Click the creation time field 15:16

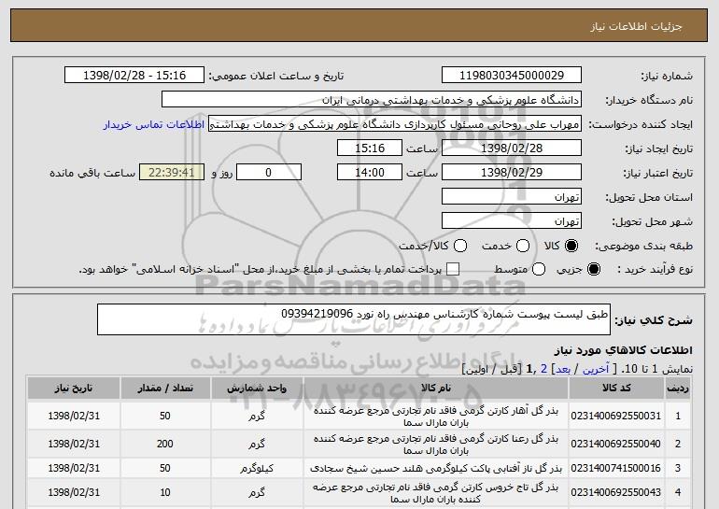[x=370, y=148]
